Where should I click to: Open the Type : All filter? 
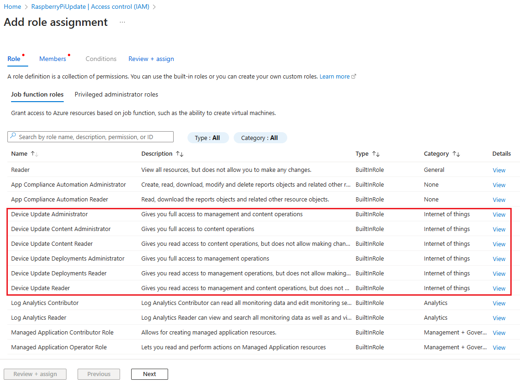pyautogui.click(x=208, y=138)
